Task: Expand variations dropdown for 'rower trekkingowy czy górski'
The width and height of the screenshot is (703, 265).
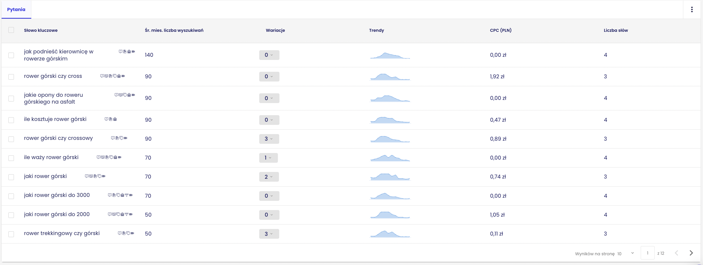Action: (269, 234)
